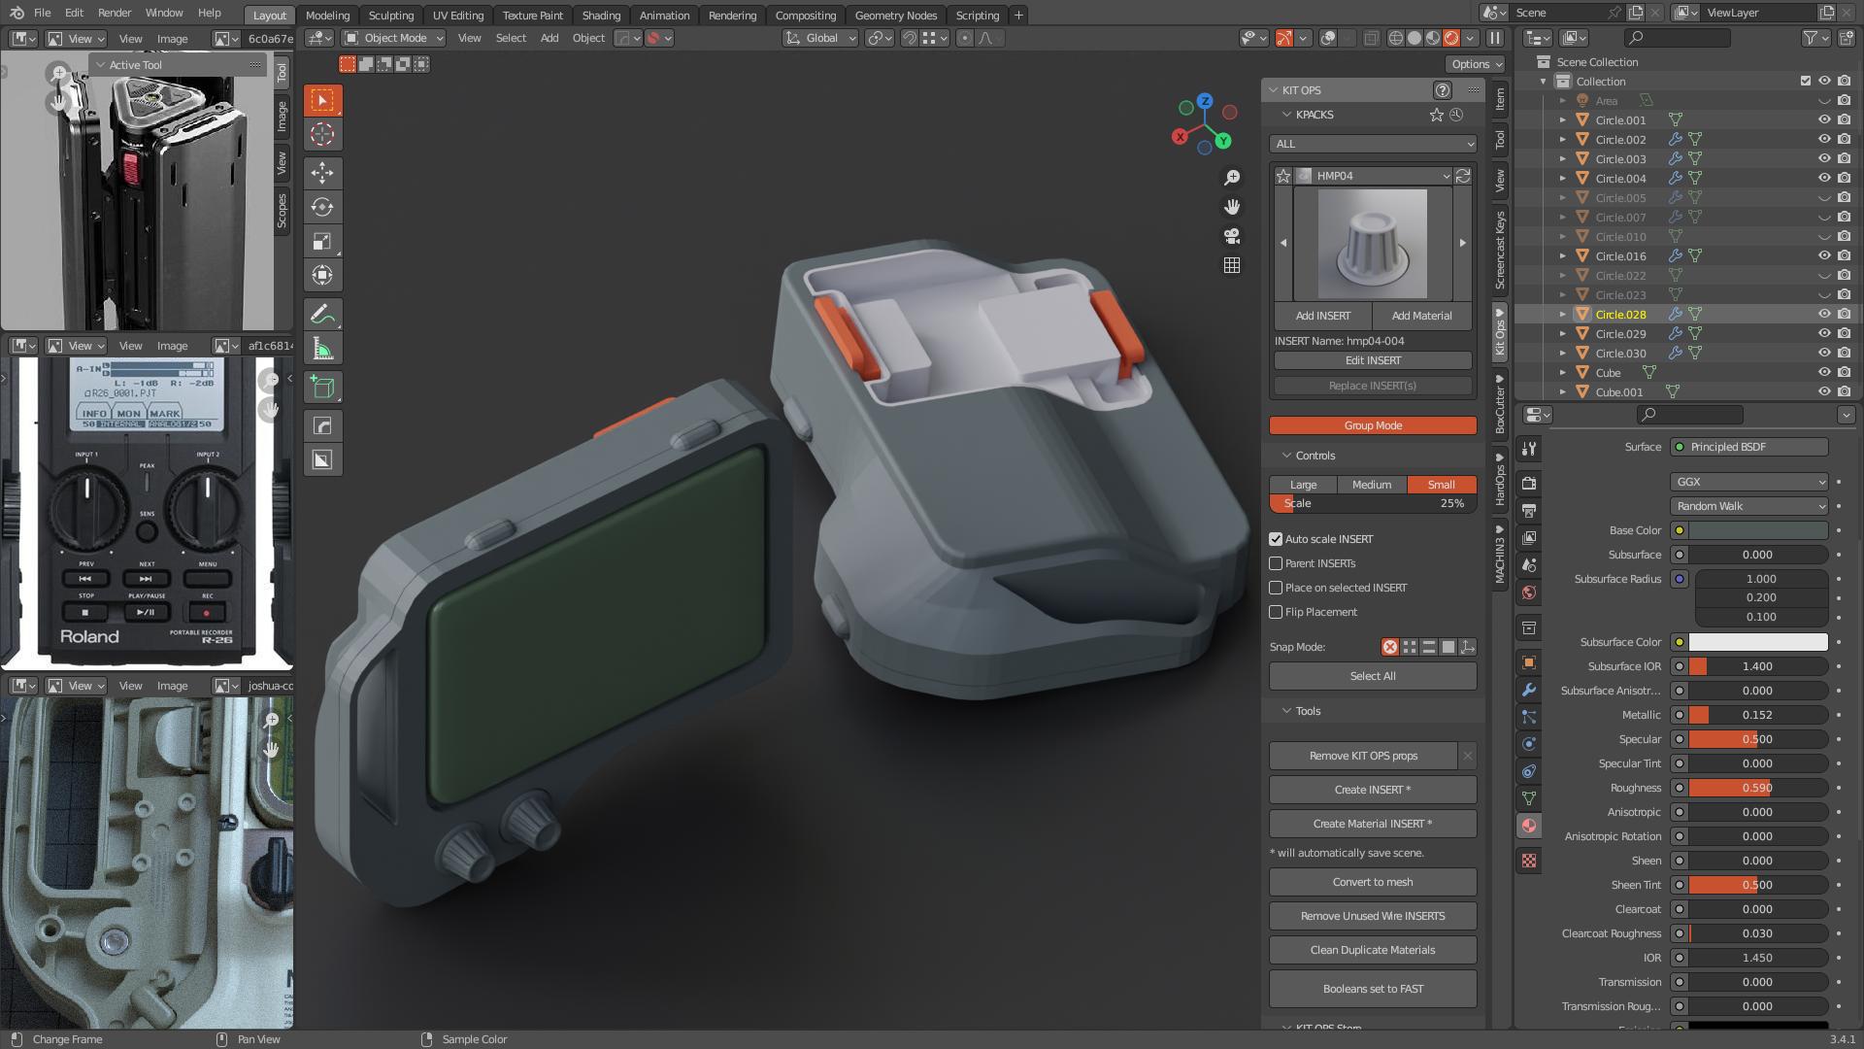This screenshot has width=1864, height=1049.
Task: Adjust the Roughness slider
Action: click(1756, 788)
